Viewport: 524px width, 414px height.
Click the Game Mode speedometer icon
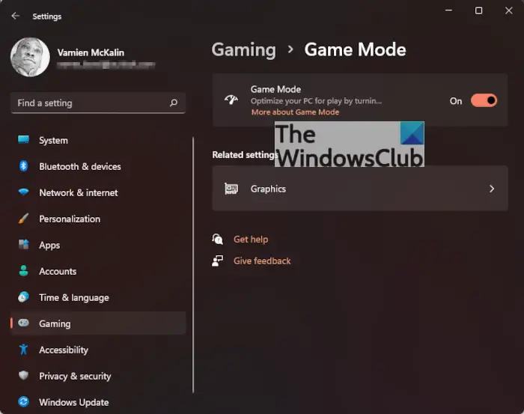pyautogui.click(x=231, y=100)
